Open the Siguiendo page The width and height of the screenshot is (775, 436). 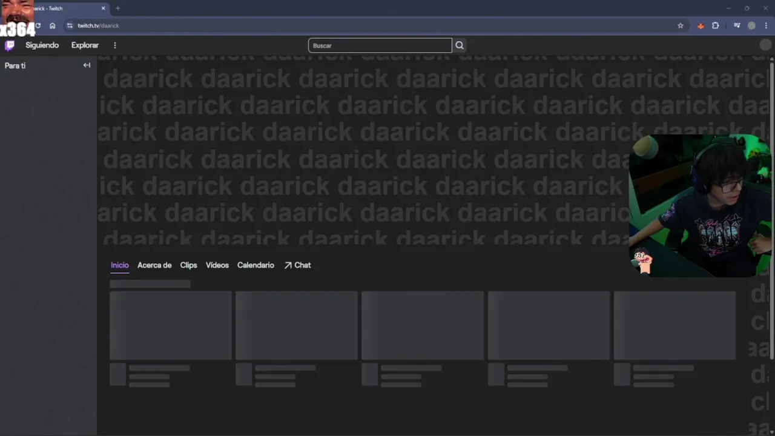(x=42, y=45)
